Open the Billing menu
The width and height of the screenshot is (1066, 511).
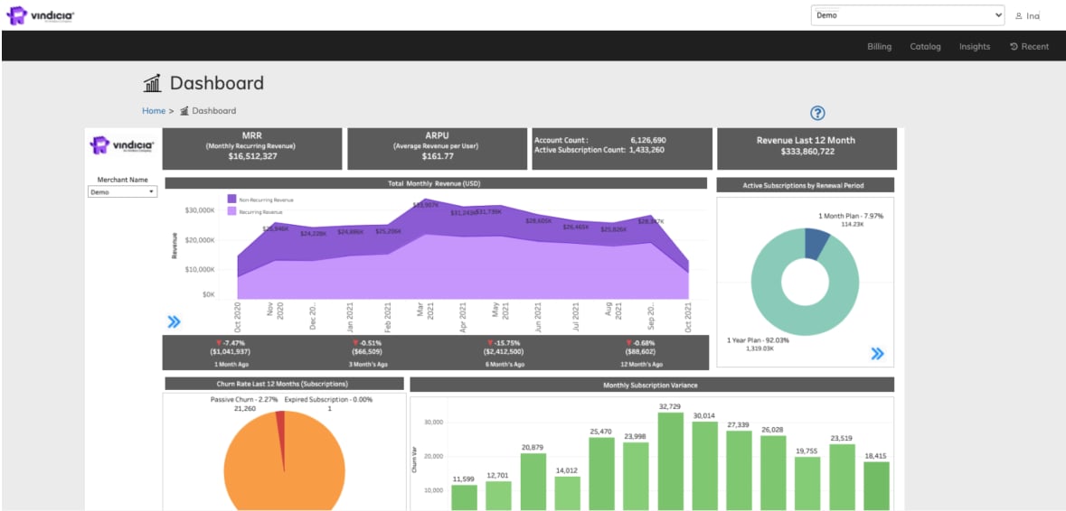(879, 47)
